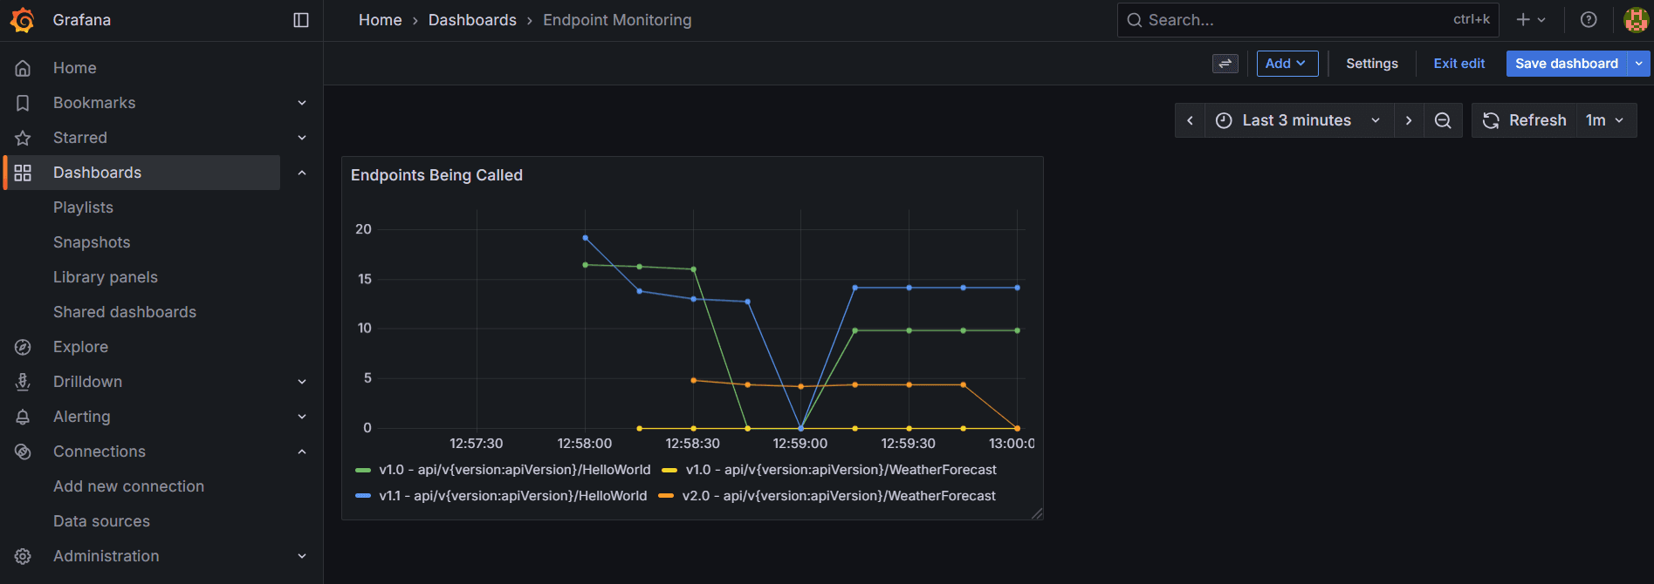Click the dashboard layout switch icon button
Image resolution: width=1654 pixels, height=584 pixels.
coord(1225,64)
